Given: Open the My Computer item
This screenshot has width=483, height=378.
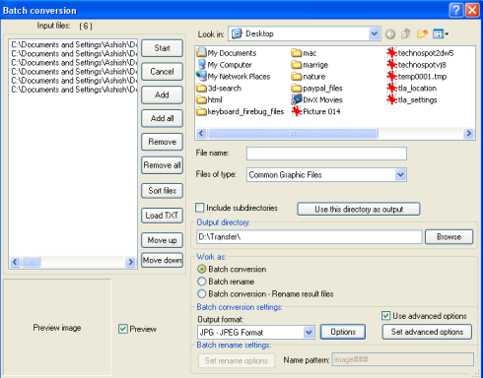Looking at the screenshot, I should [x=225, y=65].
